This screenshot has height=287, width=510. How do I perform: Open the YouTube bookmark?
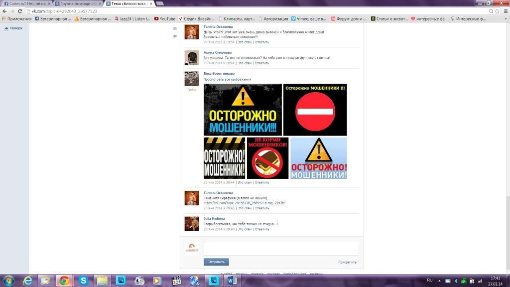[165, 19]
